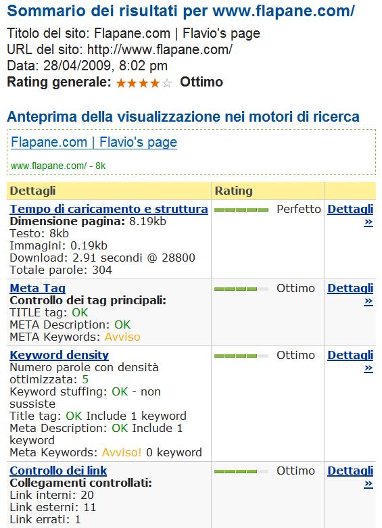Screen dimensions: 382x528
Task: Click the Perfetto green rating bar
Action: [241, 210]
